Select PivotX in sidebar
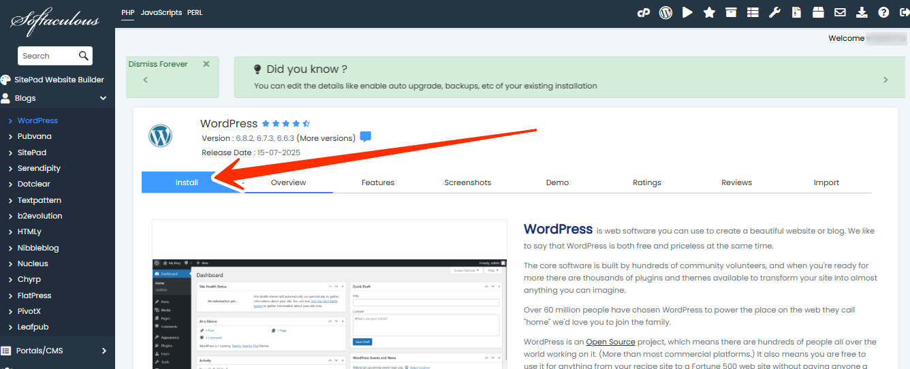The width and height of the screenshot is (910, 369). [x=29, y=311]
